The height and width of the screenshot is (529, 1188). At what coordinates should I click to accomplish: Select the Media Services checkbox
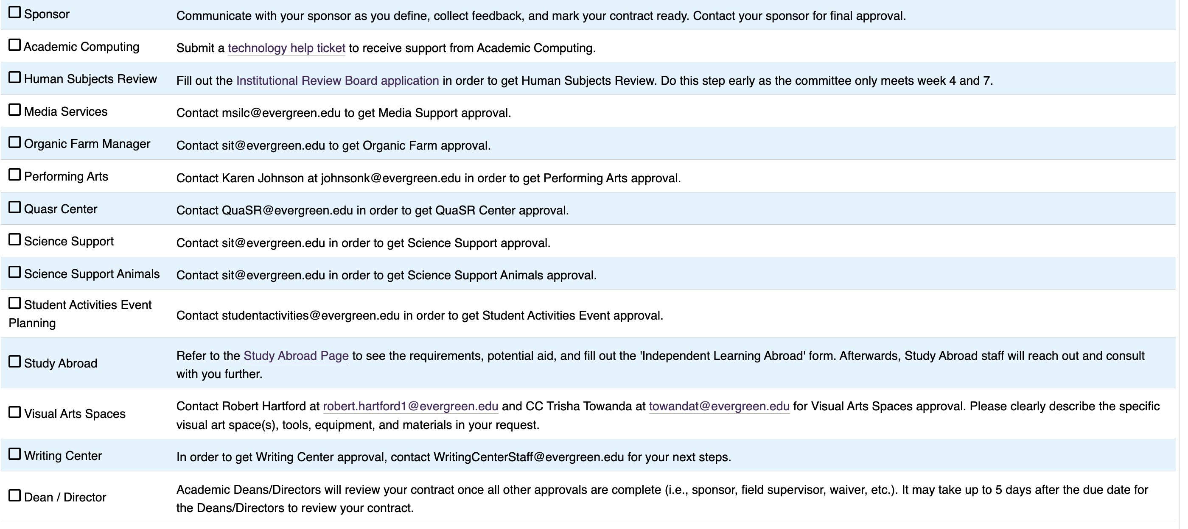pyautogui.click(x=15, y=110)
